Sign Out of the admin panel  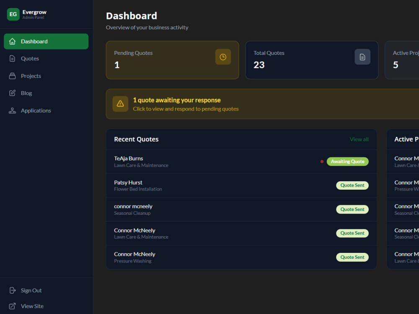[x=46, y=290]
